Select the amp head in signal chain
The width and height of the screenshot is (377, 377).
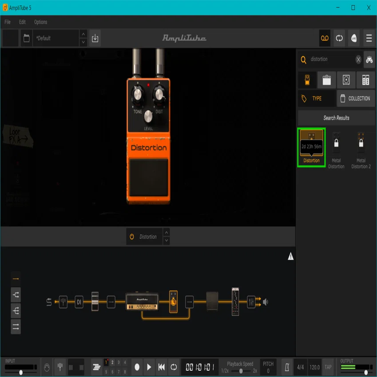pyautogui.click(x=142, y=302)
